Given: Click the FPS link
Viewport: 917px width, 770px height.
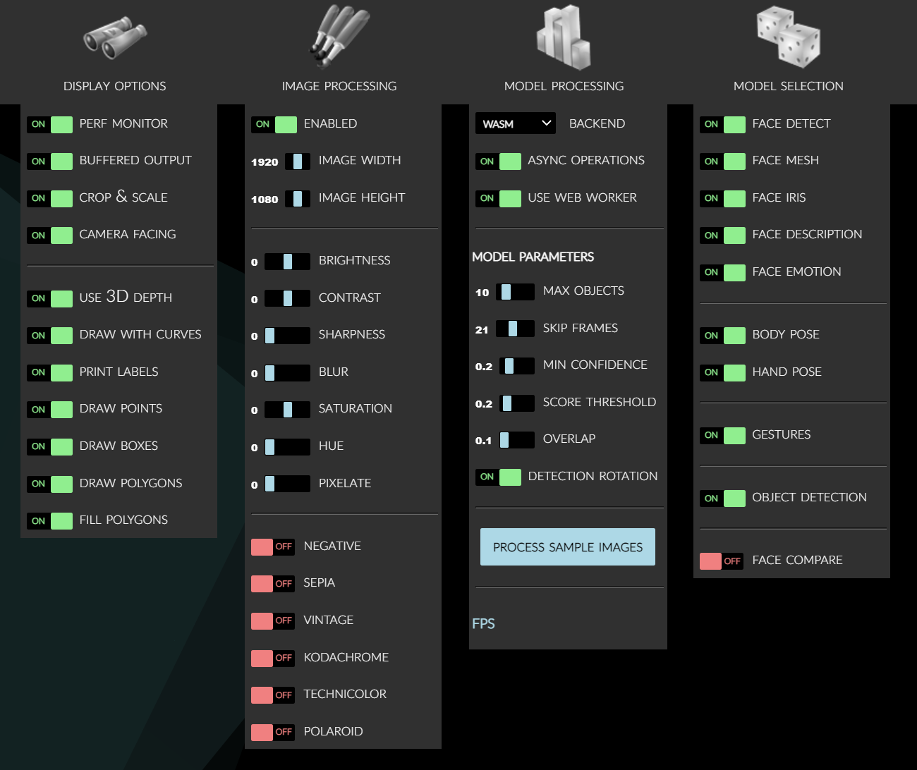Looking at the screenshot, I should [x=483, y=624].
